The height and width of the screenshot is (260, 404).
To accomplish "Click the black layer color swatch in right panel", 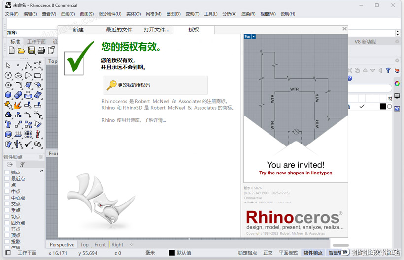I will 383,106.
